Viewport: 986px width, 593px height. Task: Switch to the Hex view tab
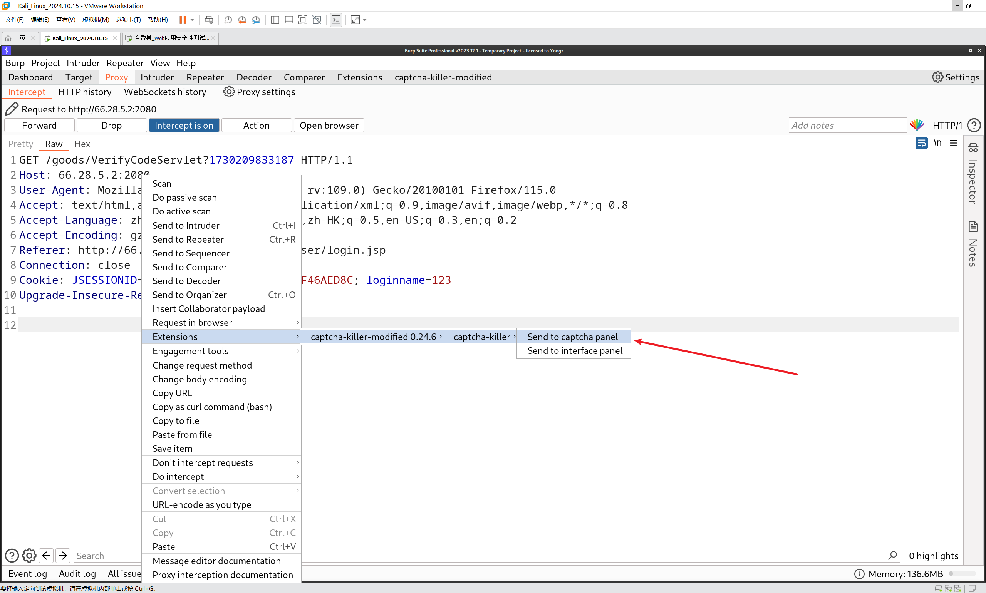pyautogui.click(x=82, y=144)
